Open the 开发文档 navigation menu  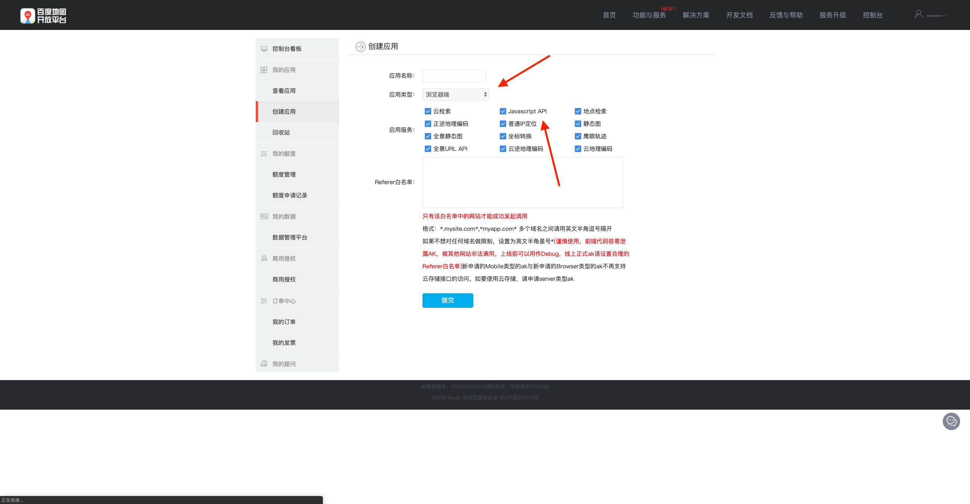(739, 15)
